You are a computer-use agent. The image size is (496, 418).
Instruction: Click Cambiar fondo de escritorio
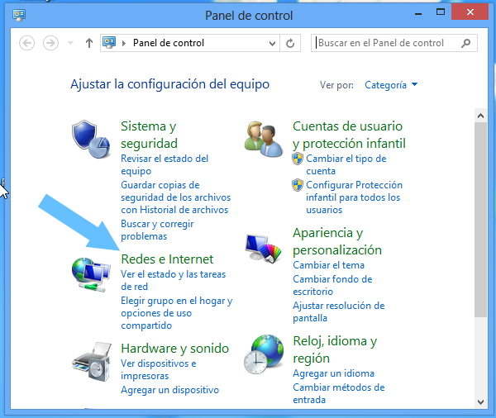[x=332, y=285]
